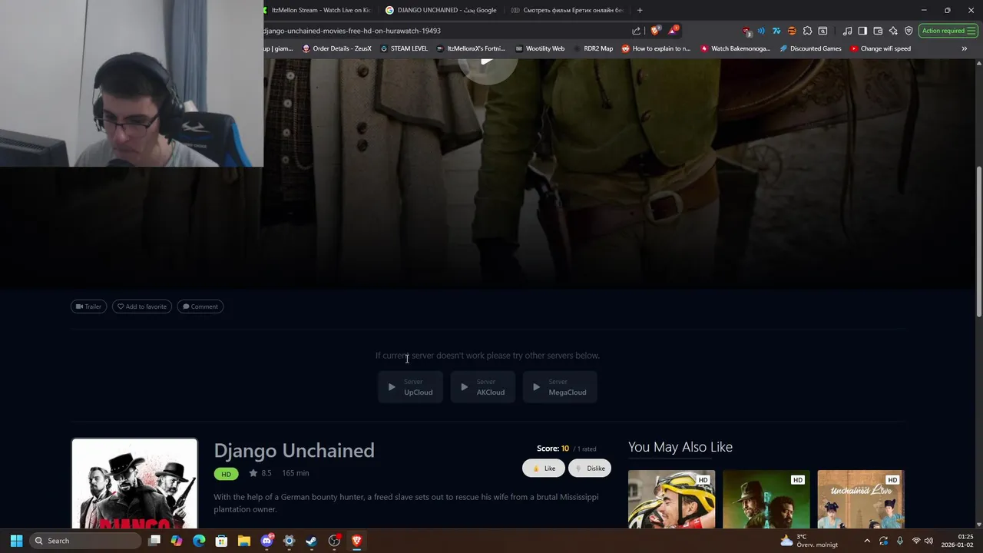Switch to the DJANGO UNCHAINED Google tab

point(441,10)
